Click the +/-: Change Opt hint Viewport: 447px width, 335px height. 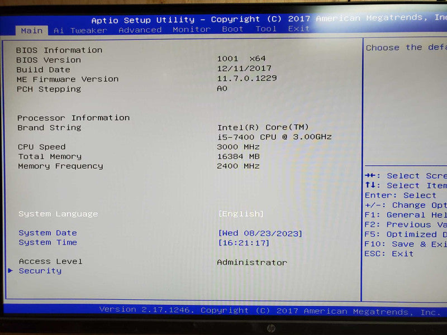pyautogui.click(x=406, y=205)
